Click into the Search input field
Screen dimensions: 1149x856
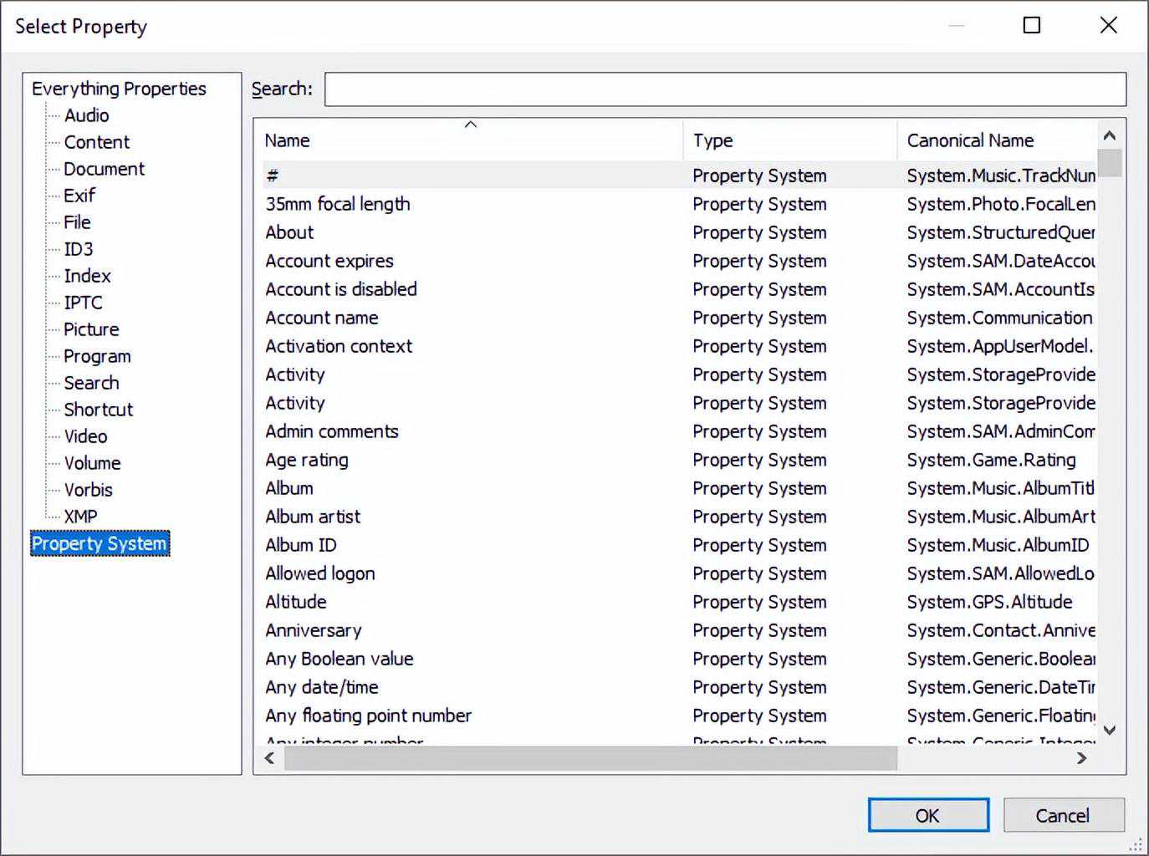click(724, 89)
